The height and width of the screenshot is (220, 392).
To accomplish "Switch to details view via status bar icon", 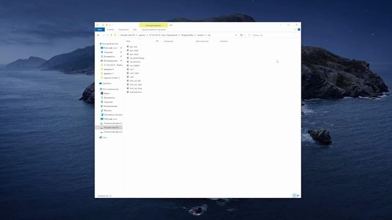I will pyautogui.click(x=294, y=196).
